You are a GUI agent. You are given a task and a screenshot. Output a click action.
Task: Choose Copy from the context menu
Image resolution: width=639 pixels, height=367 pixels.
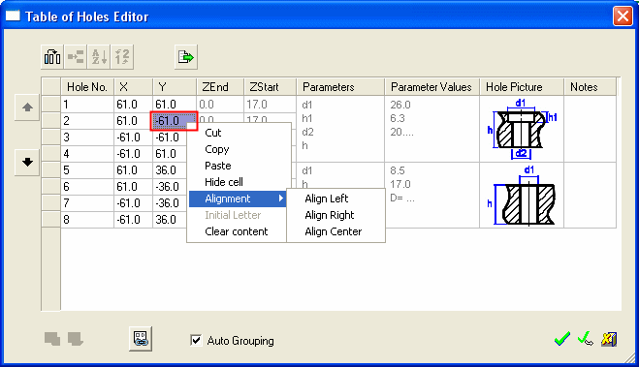[217, 149]
